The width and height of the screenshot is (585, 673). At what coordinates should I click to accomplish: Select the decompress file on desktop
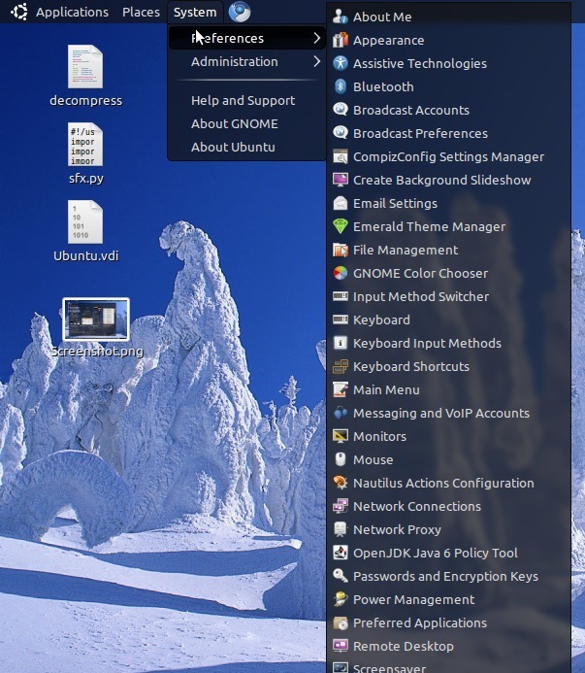pyautogui.click(x=85, y=76)
